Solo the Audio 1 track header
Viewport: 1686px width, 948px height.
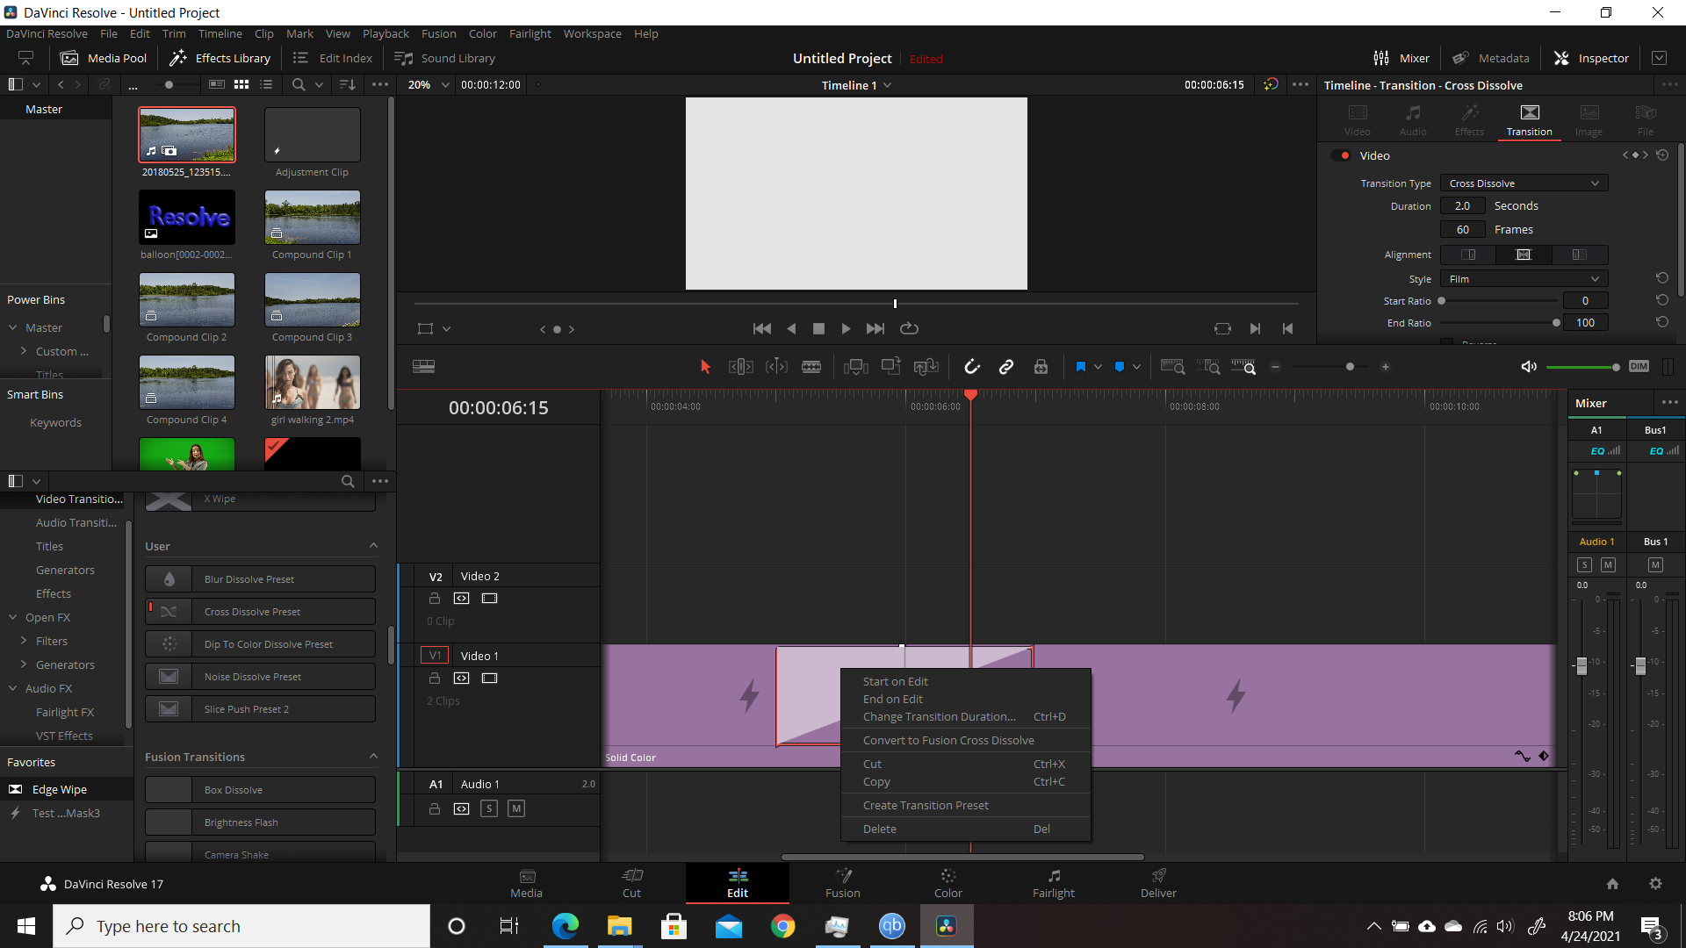coord(489,808)
